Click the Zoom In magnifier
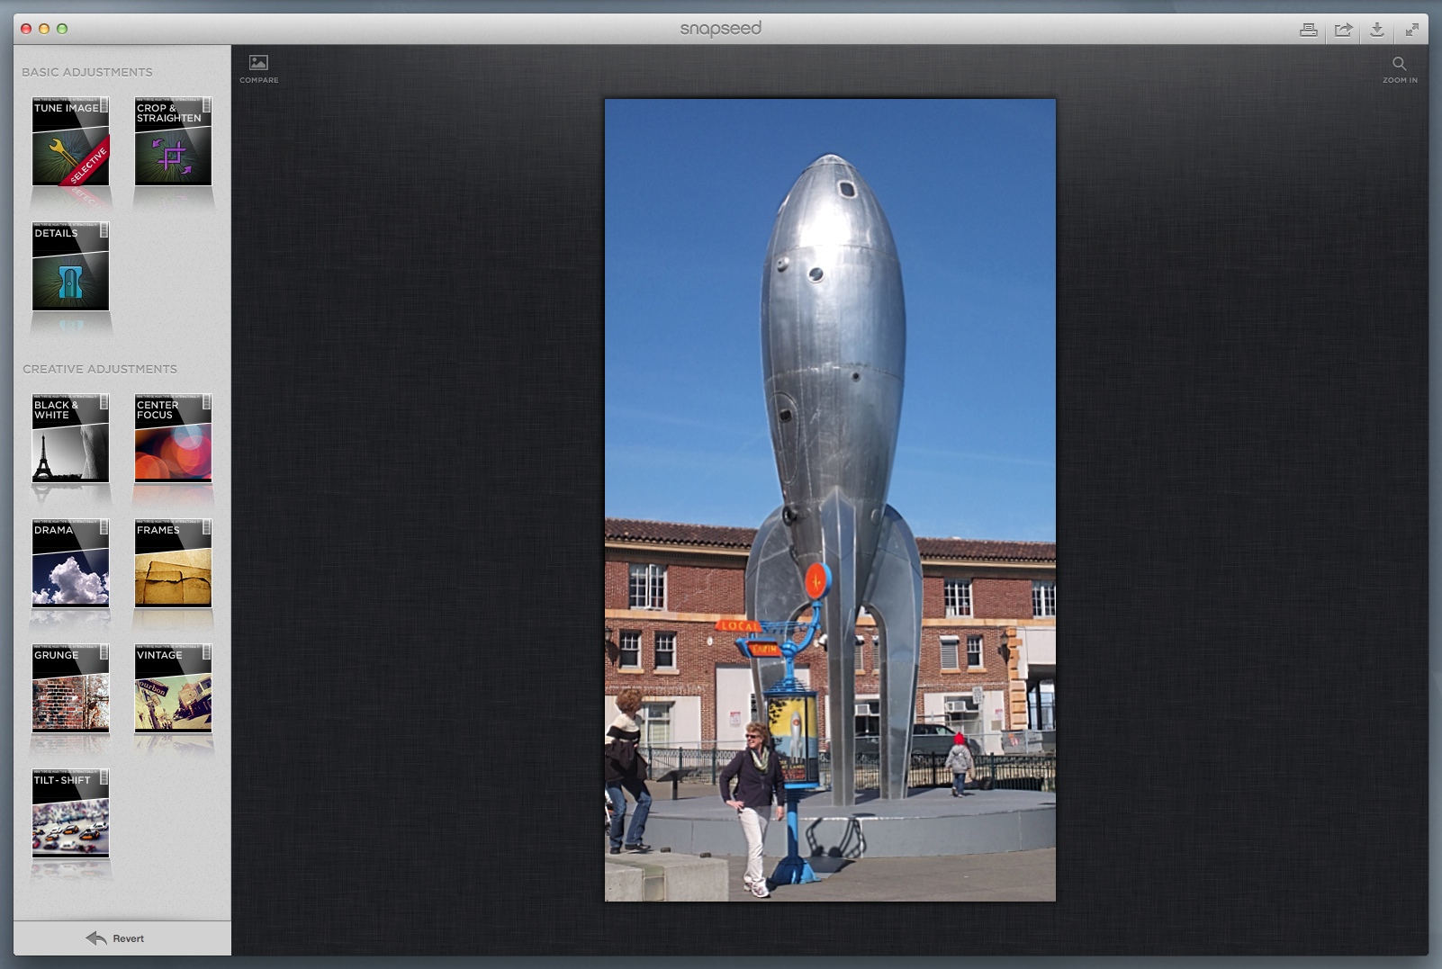This screenshot has height=969, width=1442. point(1399,67)
